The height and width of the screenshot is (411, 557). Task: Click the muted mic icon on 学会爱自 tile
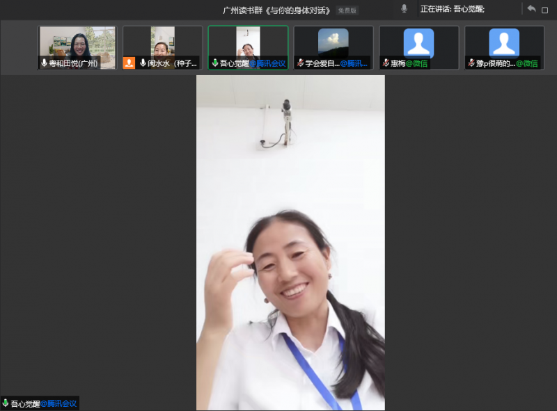pyautogui.click(x=300, y=63)
